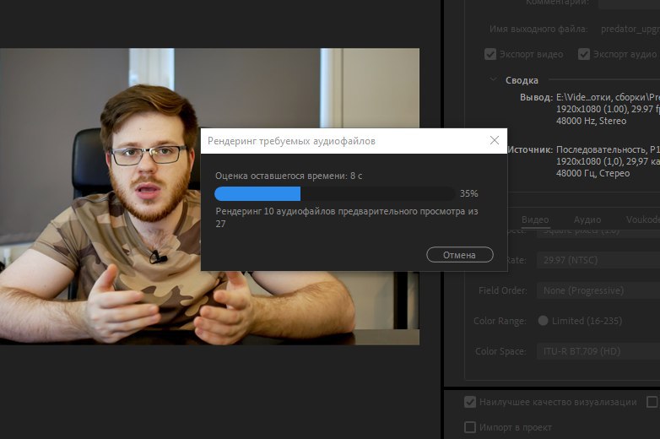Cancel the audio rendering with Отмена
The height and width of the screenshot is (439, 660).
coord(460,255)
